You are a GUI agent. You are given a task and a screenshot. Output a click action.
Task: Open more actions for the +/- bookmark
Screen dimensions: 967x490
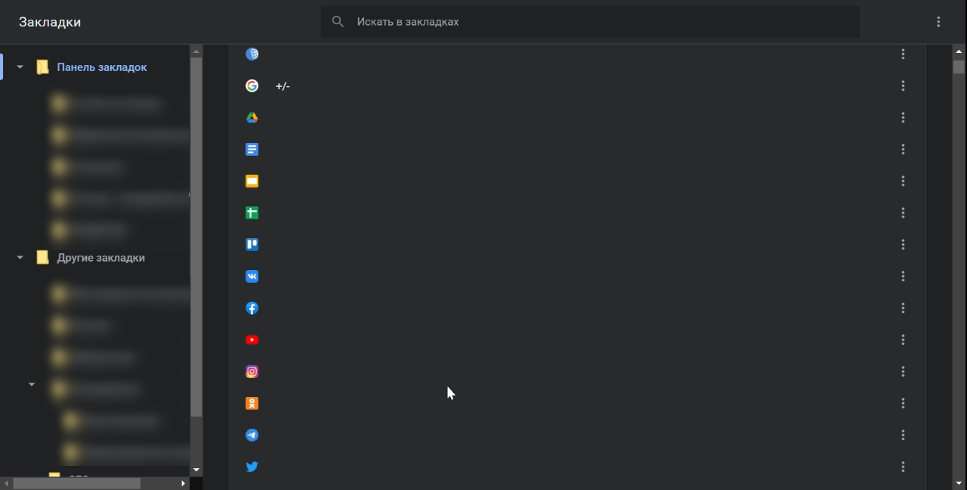coord(903,86)
